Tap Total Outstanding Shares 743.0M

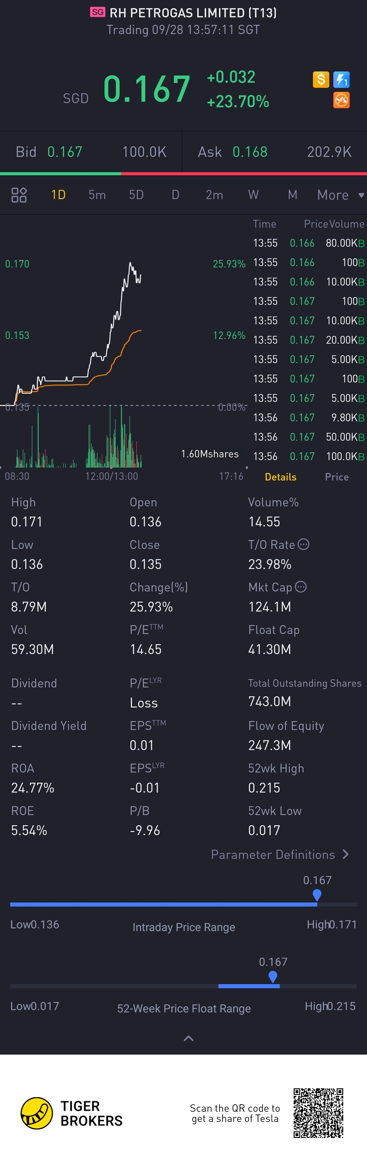tap(270, 702)
